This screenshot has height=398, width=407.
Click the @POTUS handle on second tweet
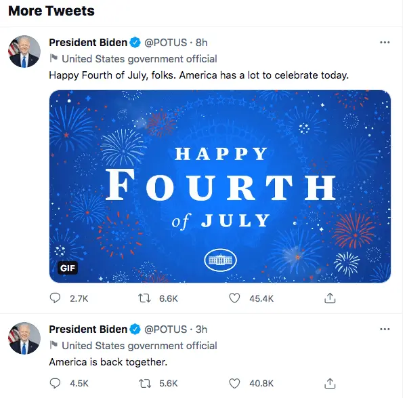[x=165, y=330]
